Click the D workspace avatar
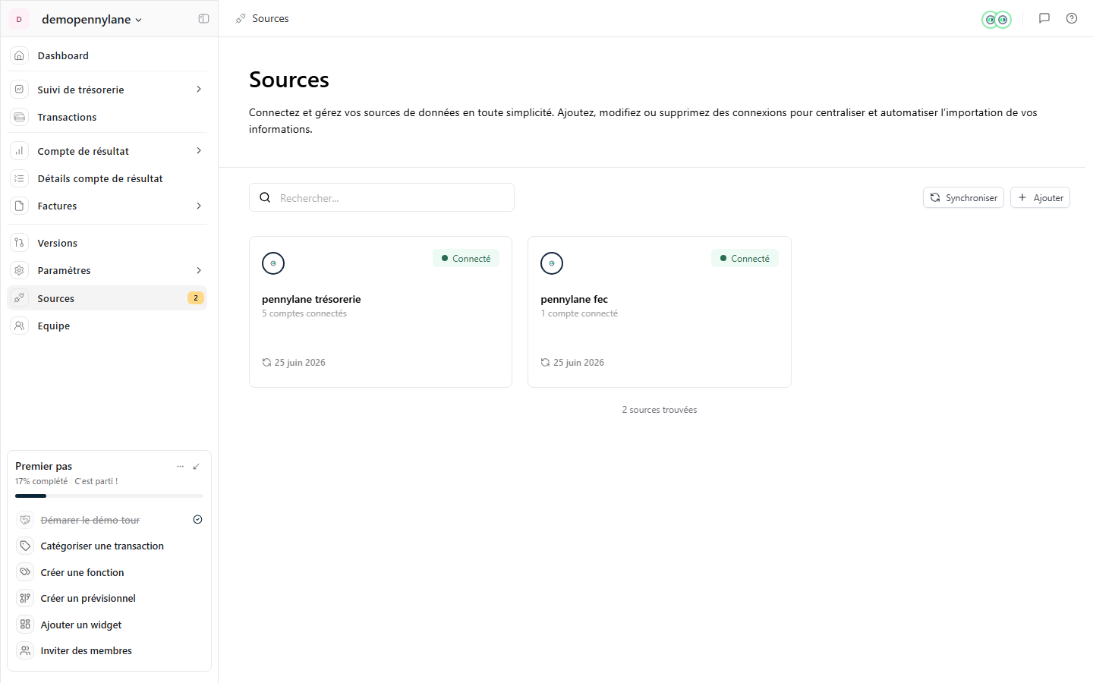Image resolution: width=1093 pixels, height=683 pixels. click(x=19, y=19)
